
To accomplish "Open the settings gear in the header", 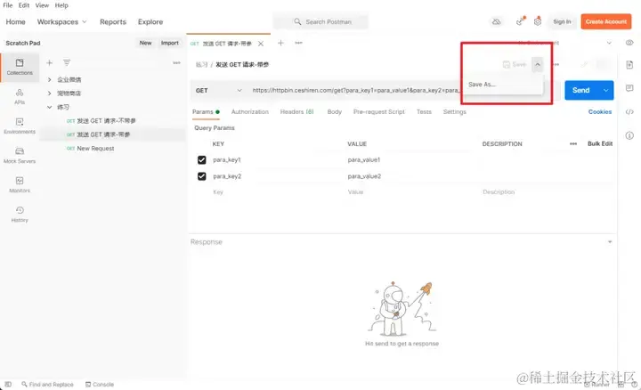I will [538, 21].
